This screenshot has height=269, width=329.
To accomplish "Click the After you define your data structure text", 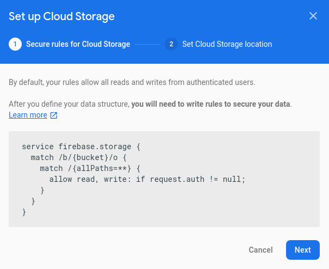I will [x=69, y=103].
